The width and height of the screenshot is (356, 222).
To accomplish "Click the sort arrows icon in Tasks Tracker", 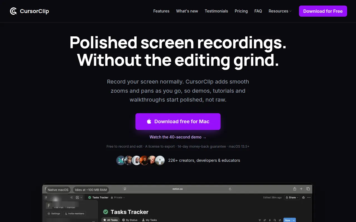I will (x=265, y=220).
